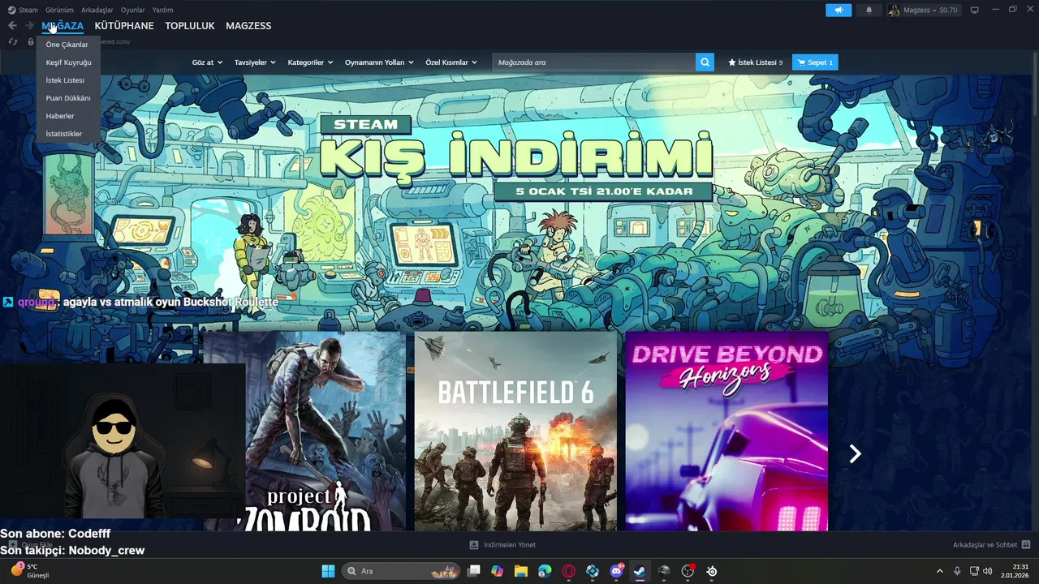Choose Öne Çıkanlar in store submenu
This screenshot has height=584, width=1039.
[x=67, y=45]
